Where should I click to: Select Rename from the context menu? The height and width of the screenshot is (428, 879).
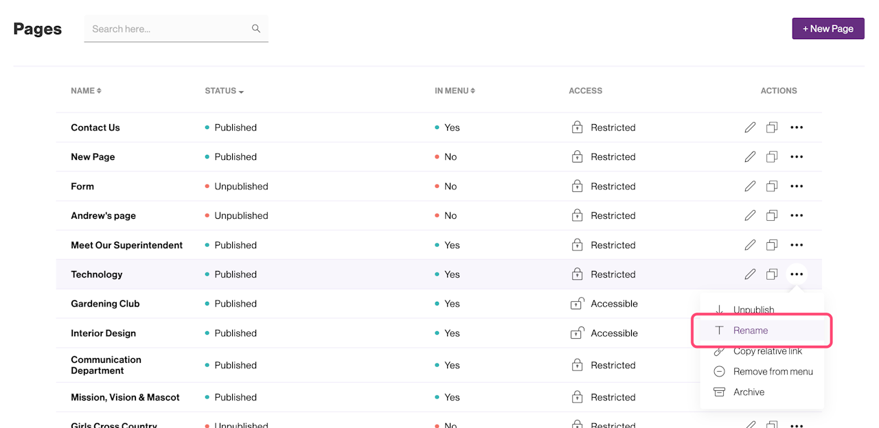pyautogui.click(x=750, y=331)
